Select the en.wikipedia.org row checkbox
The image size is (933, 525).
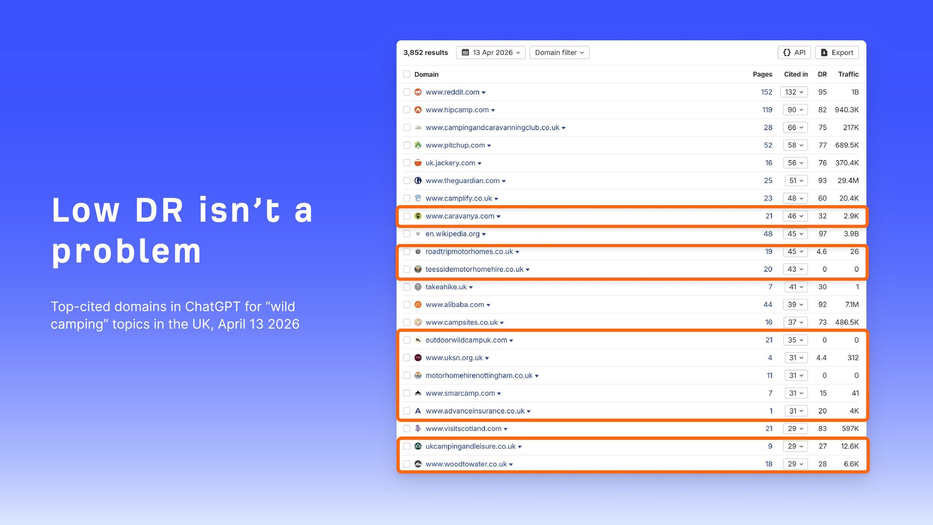coord(407,234)
